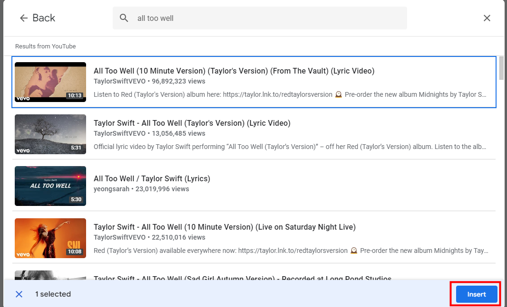This screenshot has width=507, height=307.
Task: Go Back to the previous screen
Action: point(38,18)
